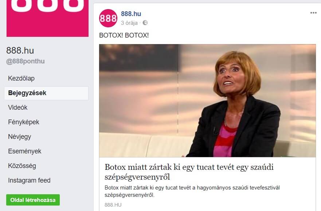Click the 888.HU source domain label
Screen dimensions: 321x211
113,205
